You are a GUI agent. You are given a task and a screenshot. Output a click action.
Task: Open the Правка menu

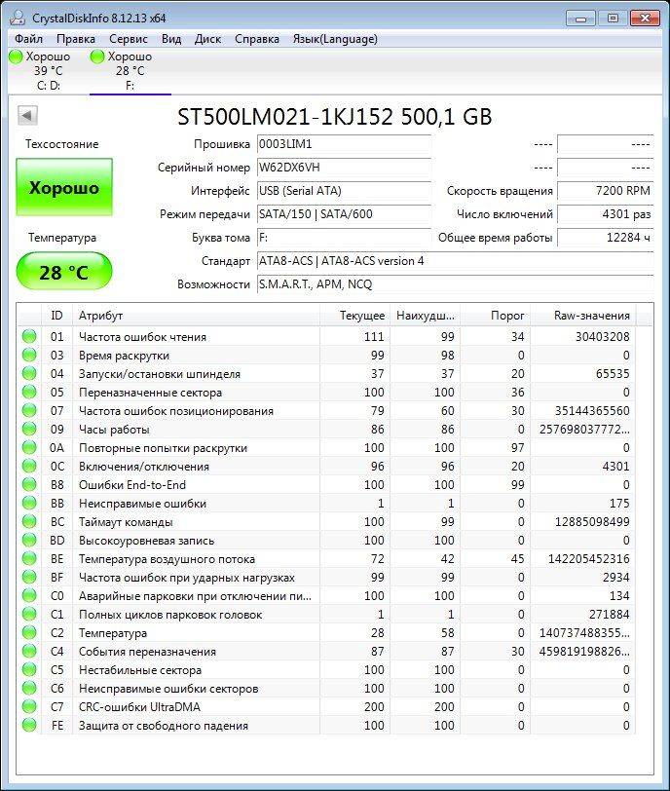point(76,39)
